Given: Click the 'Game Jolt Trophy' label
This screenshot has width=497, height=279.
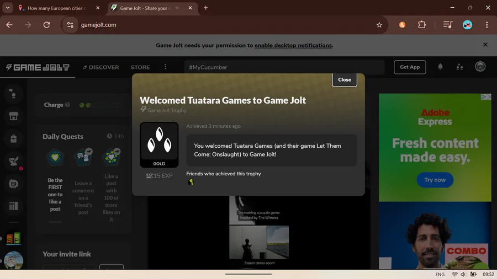Looking at the screenshot, I should (167, 110).
